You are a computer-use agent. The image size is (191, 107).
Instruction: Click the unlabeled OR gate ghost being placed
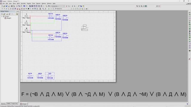(x=85, y=28)
